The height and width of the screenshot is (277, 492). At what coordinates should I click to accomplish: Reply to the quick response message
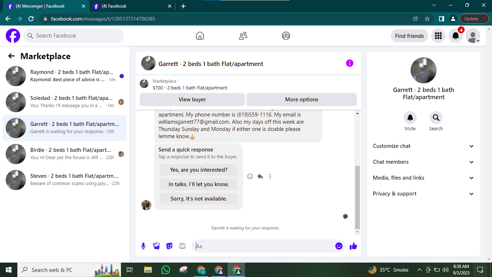[260, 176]
